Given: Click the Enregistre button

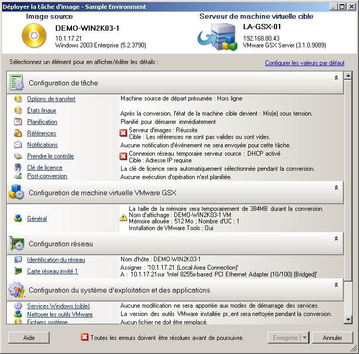Looking at the screenshot, I should (x=285, y=337).
